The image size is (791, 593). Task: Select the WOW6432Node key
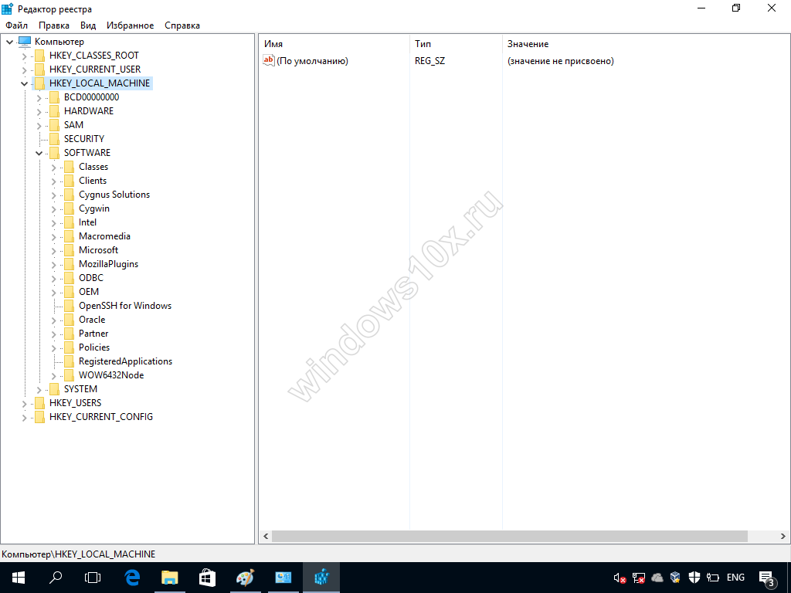coord(110,375)
